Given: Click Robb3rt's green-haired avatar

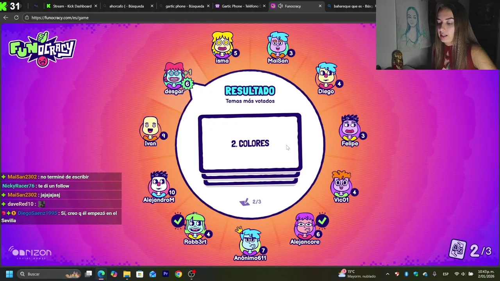Looking at the screenshot, I should pyautogui.click(x=195, y=226).
